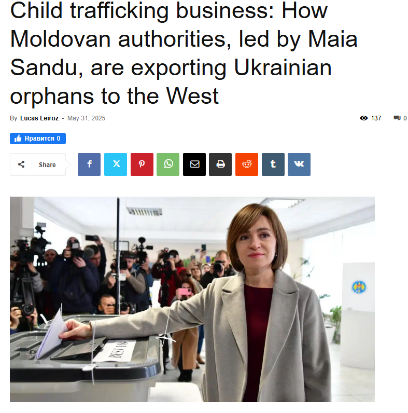The image size is (408, 413).
Task: Share the article on Tumblr
Action: tap(273, 164)
